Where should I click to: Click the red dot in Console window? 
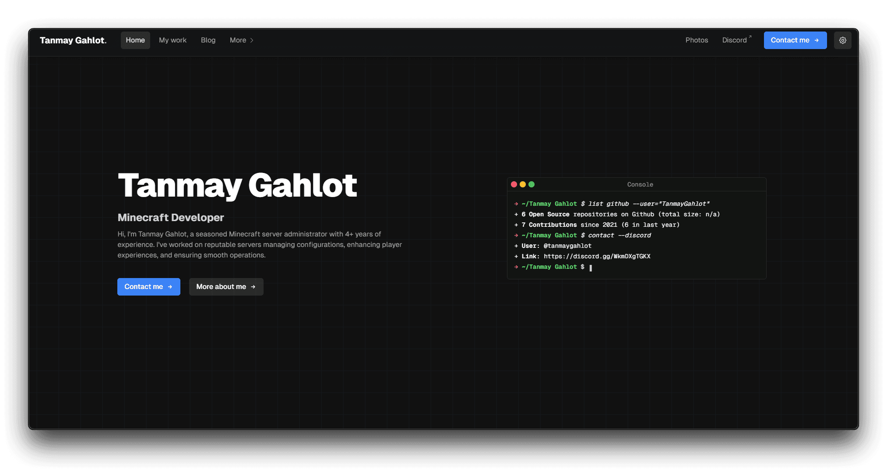click(x=514, y=184)
